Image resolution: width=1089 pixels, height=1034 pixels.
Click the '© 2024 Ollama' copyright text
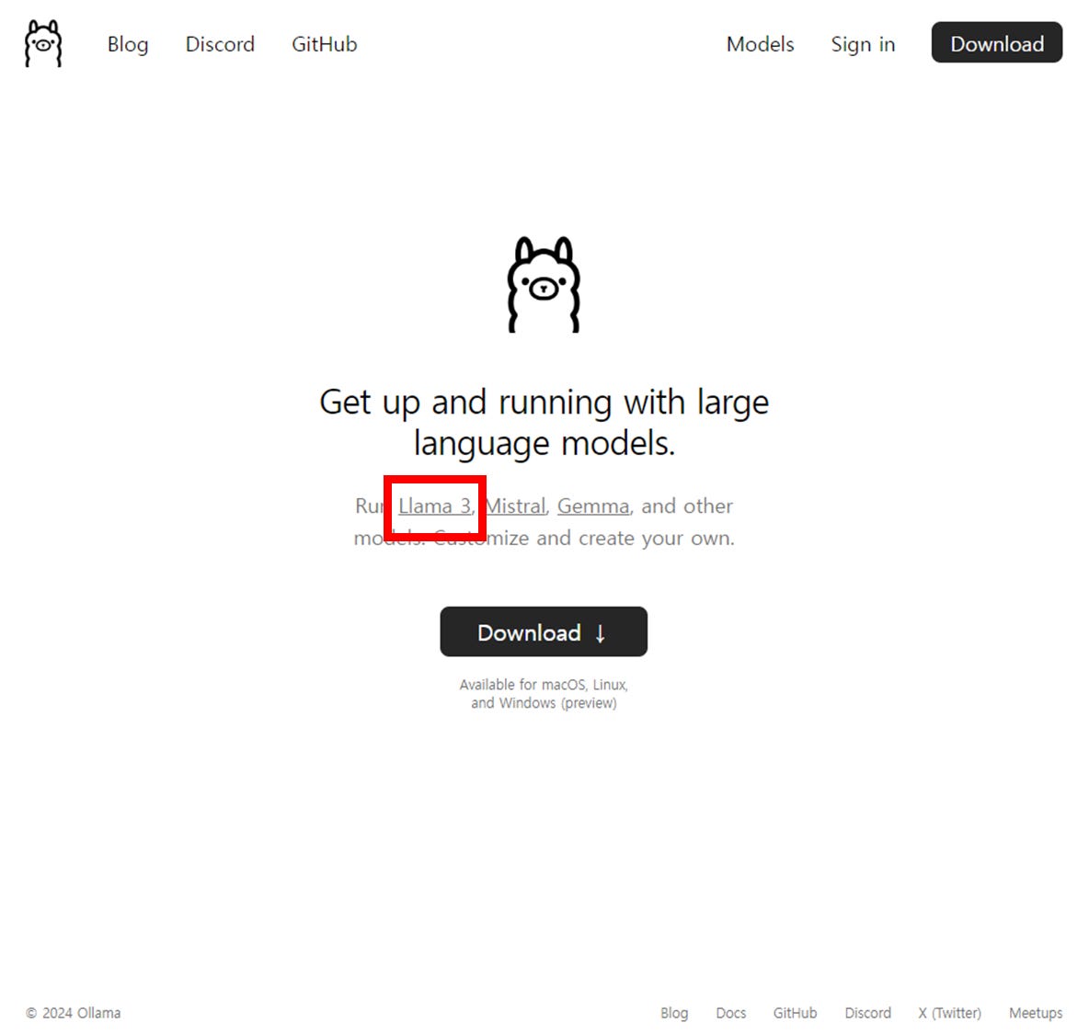tap(73, 1013)
